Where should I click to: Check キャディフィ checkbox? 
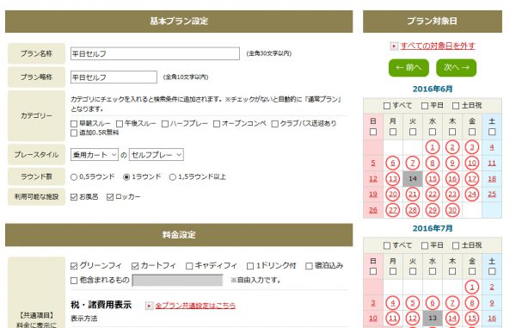[x=189, y=266]
